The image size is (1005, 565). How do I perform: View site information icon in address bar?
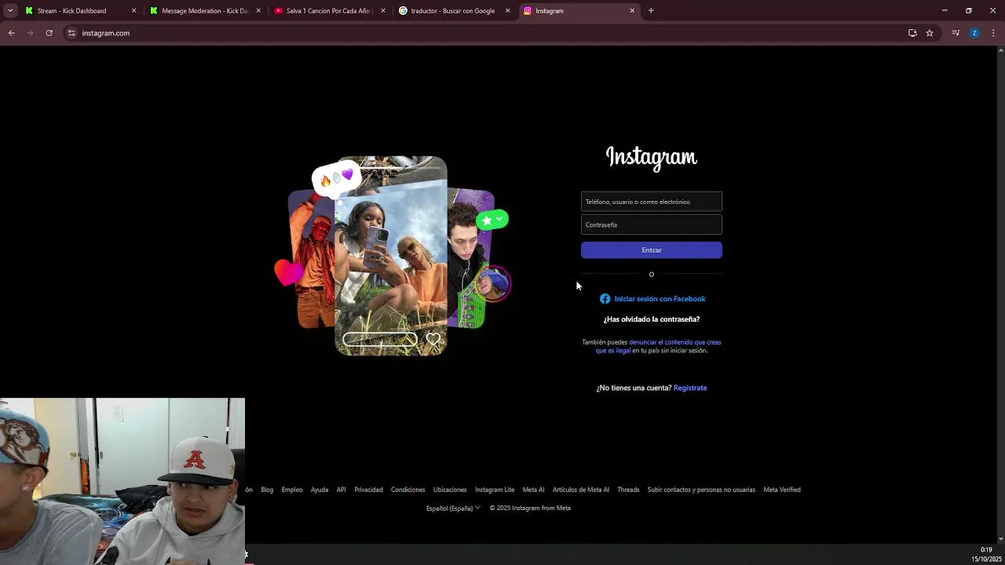pyautogui.click(x=71, y=33)
